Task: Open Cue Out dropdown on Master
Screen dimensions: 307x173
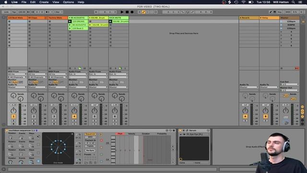Action: click(290, 84)
